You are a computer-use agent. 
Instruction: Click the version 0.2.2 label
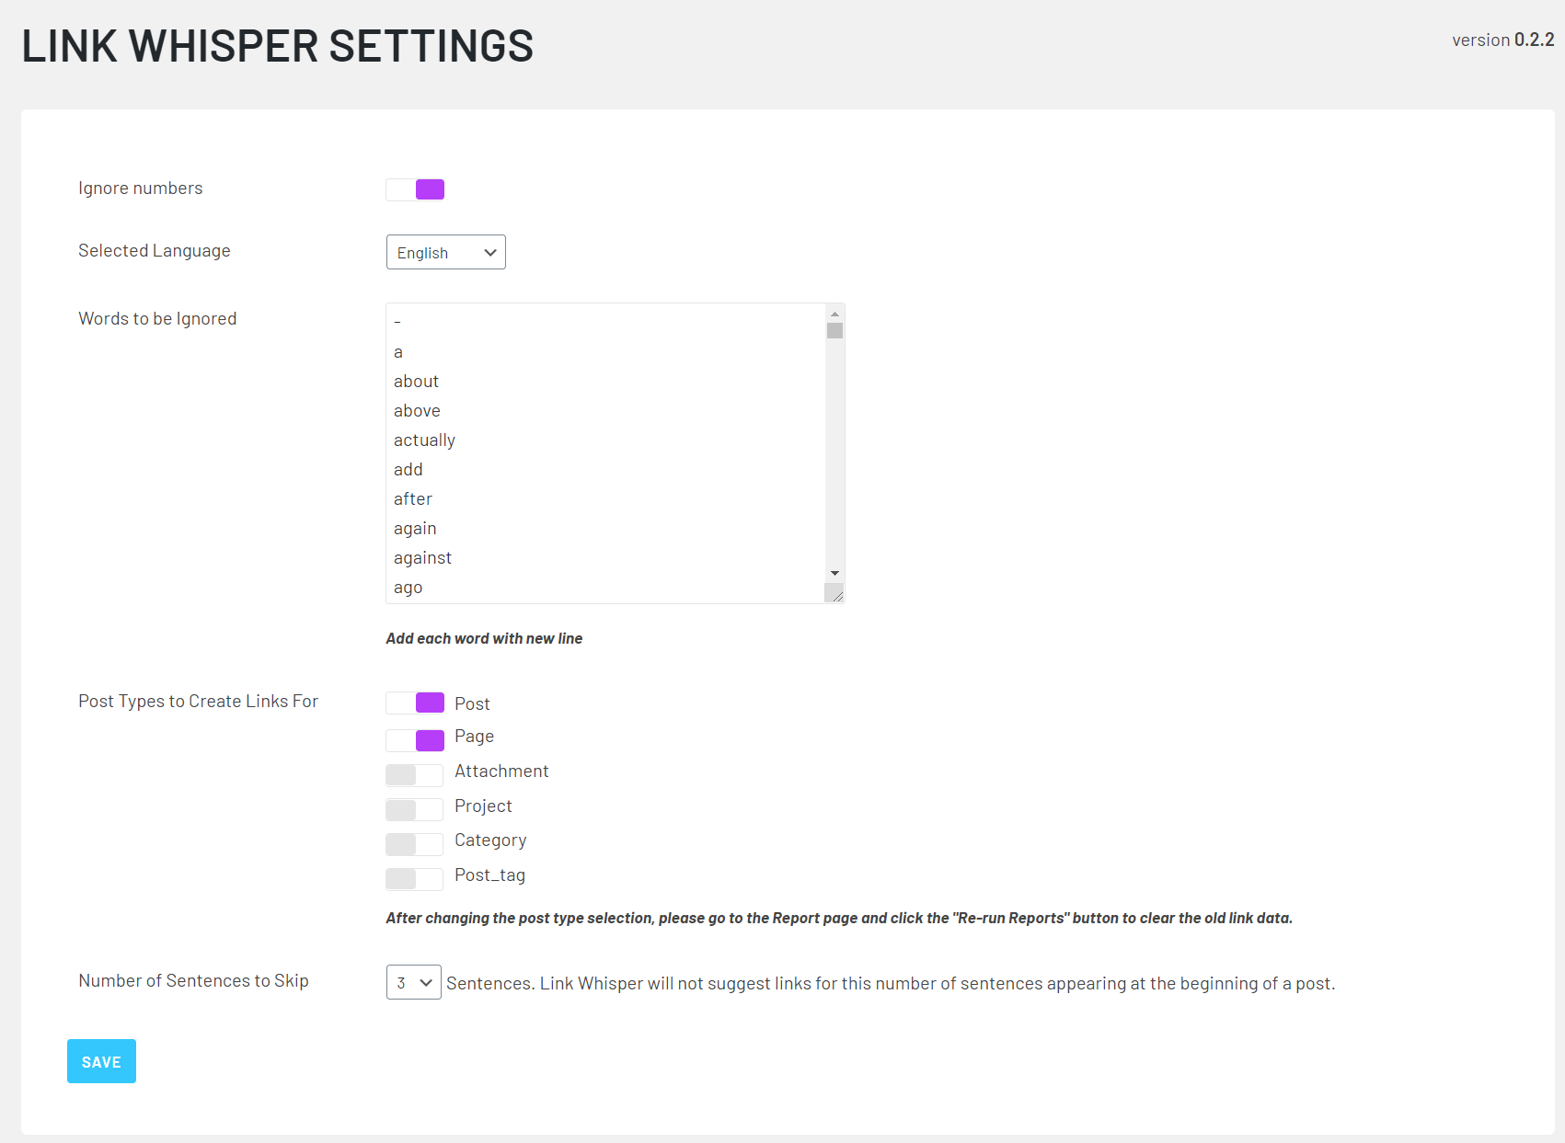pyautogui.click(x=1502, y=40)
